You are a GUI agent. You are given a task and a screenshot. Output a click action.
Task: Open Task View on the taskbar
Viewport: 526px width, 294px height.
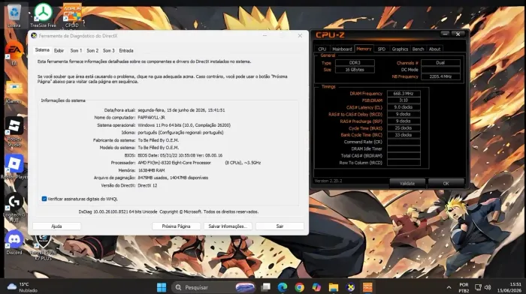coord(266,287)
